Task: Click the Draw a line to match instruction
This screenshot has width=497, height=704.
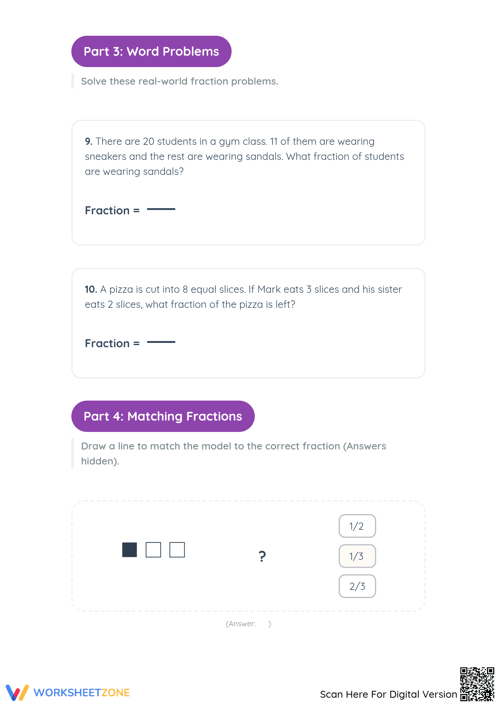Action: click(x=233, y=454)
